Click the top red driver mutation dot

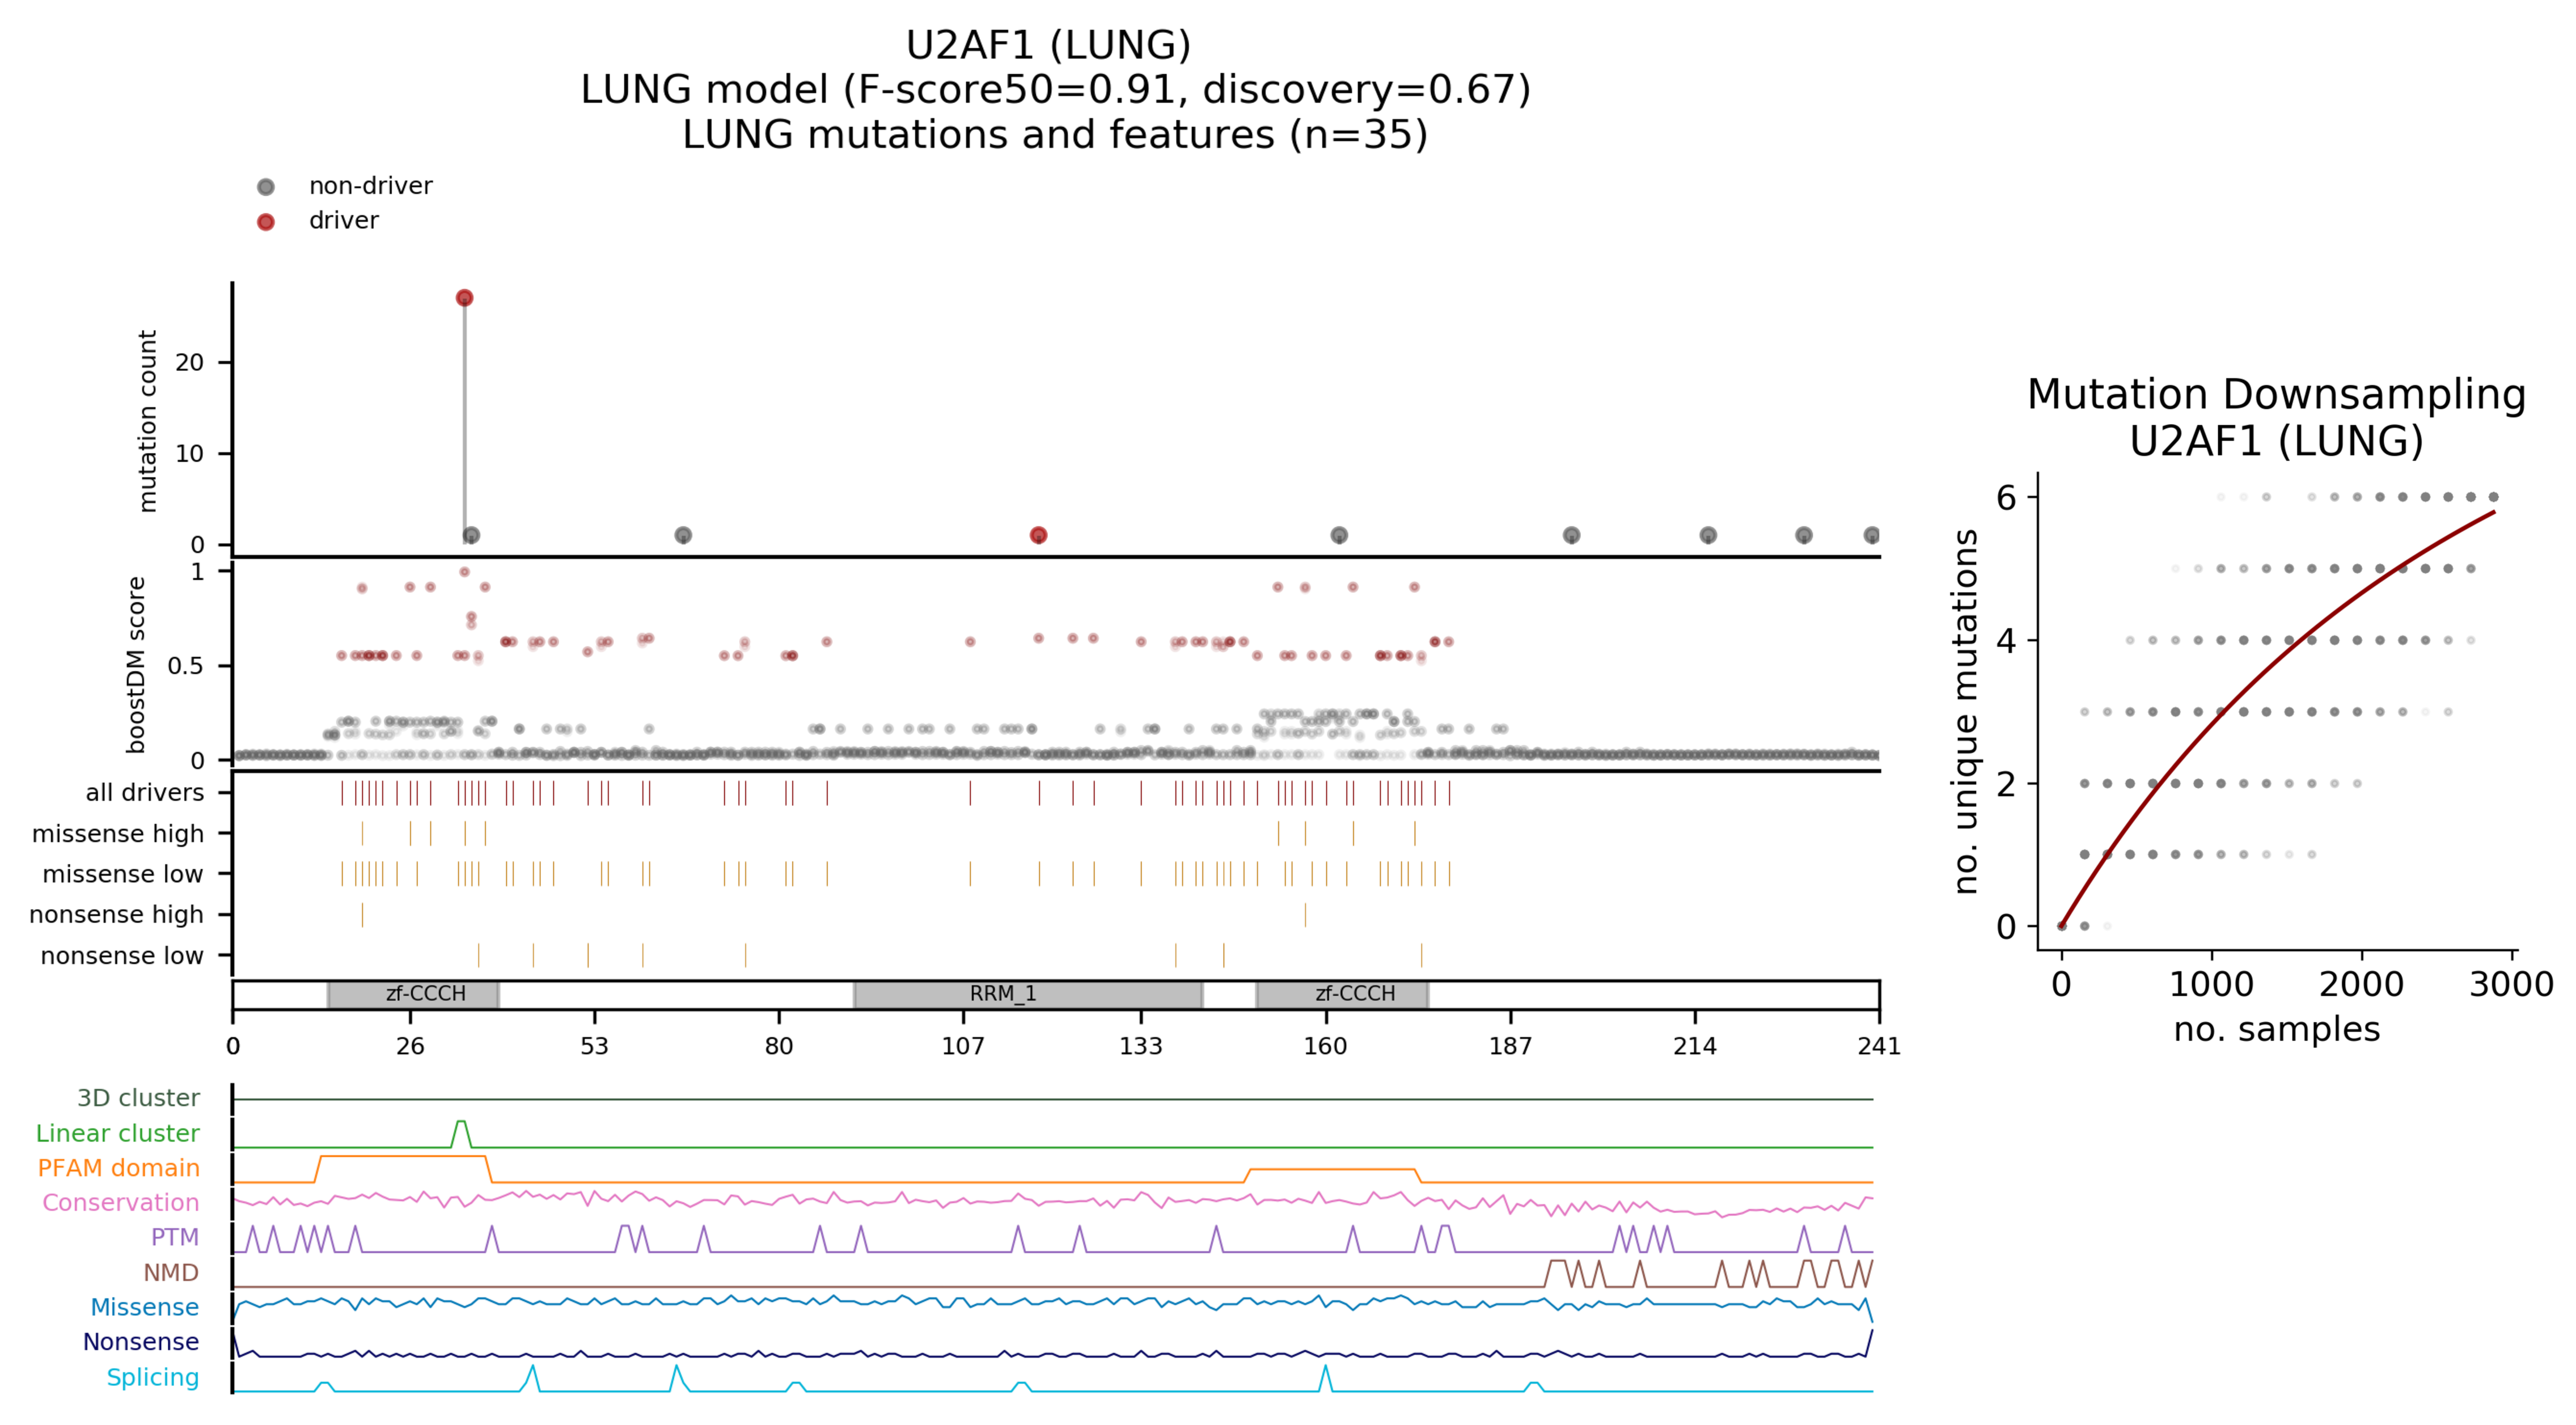464,298
